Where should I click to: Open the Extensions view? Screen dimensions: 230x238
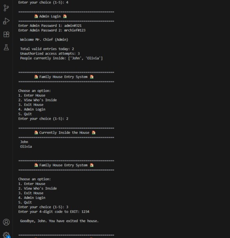(6, 34)
